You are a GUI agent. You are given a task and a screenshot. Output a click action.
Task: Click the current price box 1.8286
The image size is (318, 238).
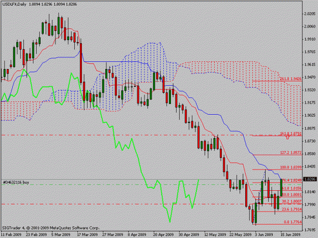point(310,179)
